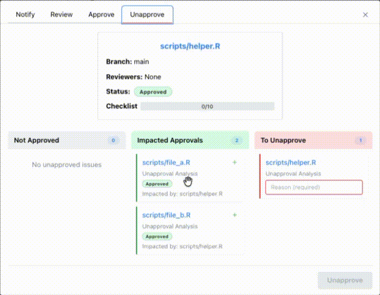Click the plus icon beside scripts/file_b.R

234,215
